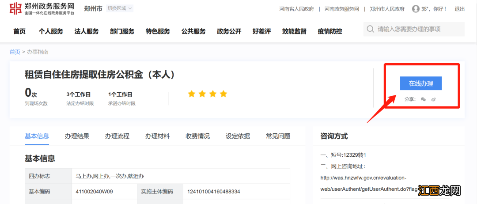This screenshot has width=477, height=204.
Task: Share via the Weibo icon
Action: tap(434, 99)
